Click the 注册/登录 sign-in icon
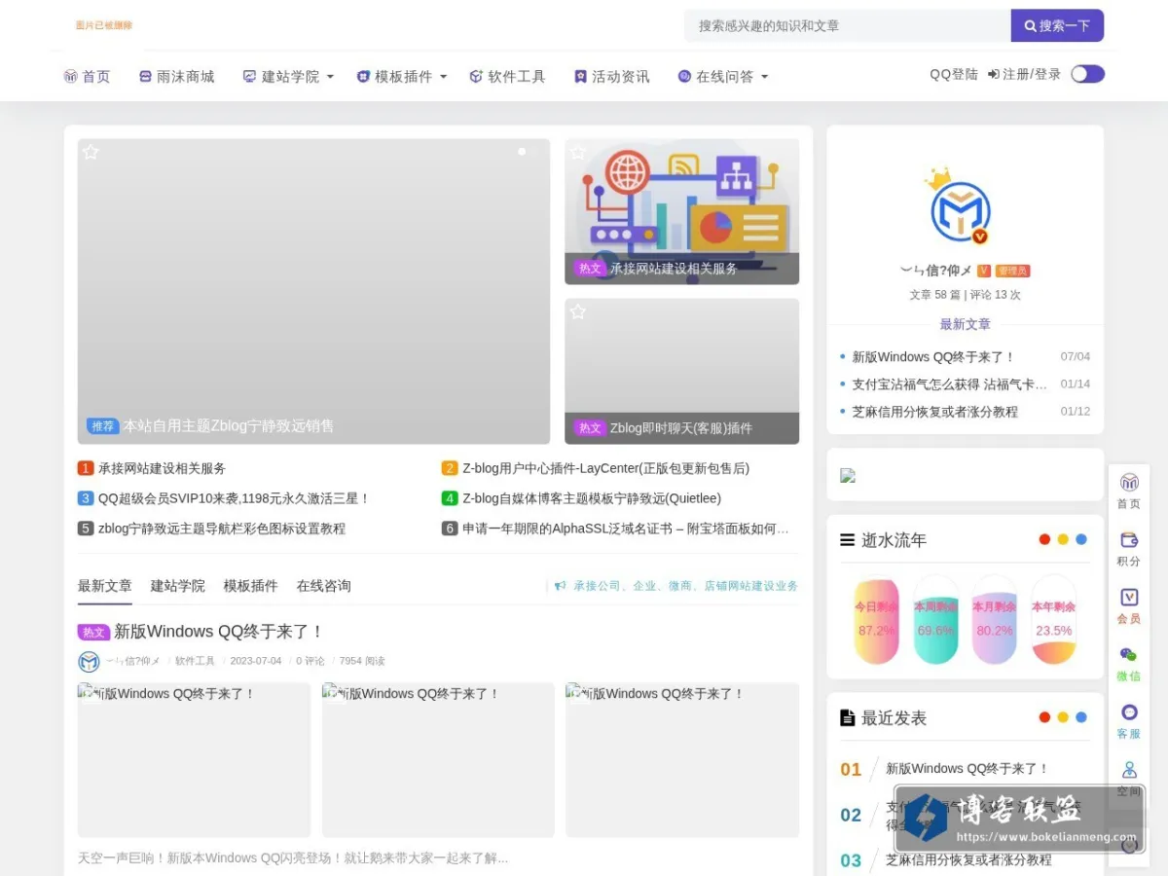Viewport: 1168px width, 876px height. pyautogui.click(x=993, y=74)
